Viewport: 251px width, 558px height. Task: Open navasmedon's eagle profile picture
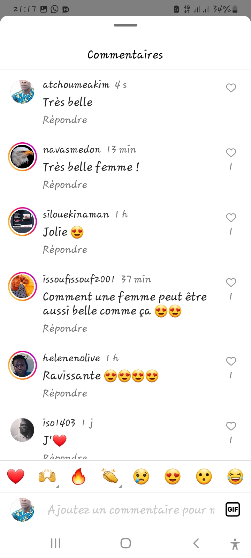[22, 157]
